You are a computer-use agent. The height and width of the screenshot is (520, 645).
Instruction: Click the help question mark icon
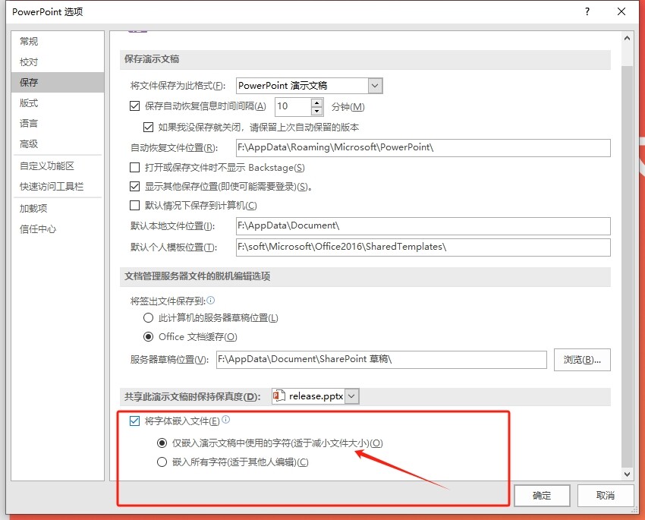[x=587, y=11]
